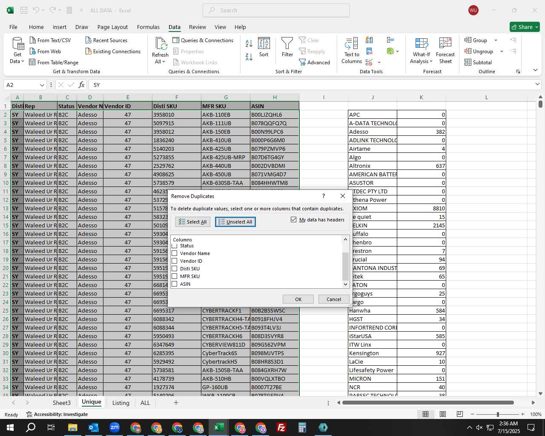Screen dimensions: 545x436
Task: Click the Flash Fill icon
Action: (x=369, y=40)
